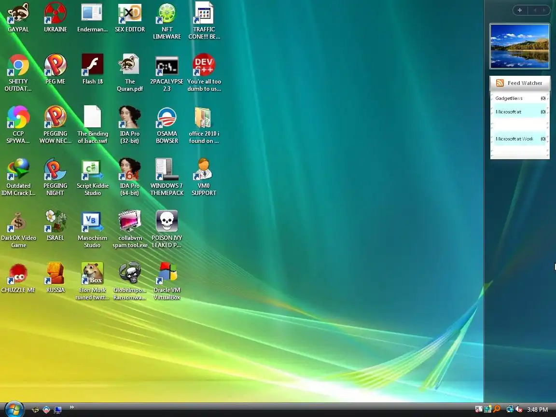
Task: Open the network connection tray icon
Action: [x=510, y=409]
